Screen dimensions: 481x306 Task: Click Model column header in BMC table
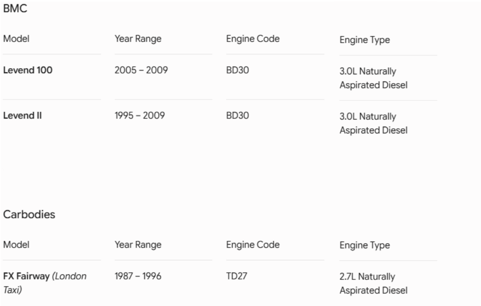point(16,39)
